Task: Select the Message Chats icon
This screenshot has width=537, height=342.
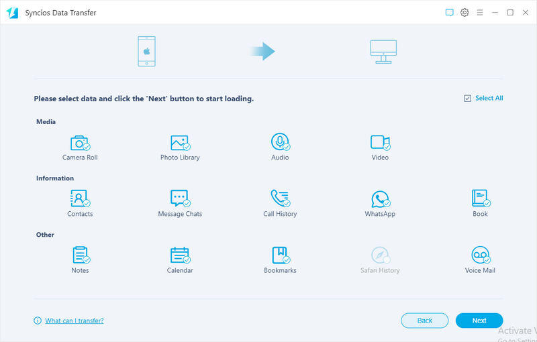Action: click(179, 198)
